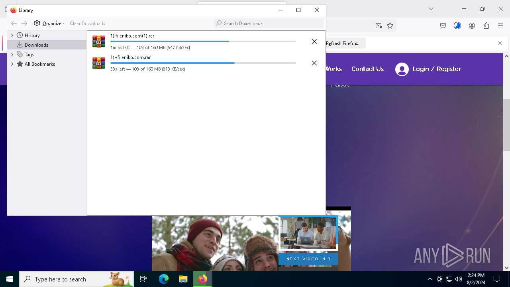Screen dimensions: 510x287
Task: Click the +fileniko.com.rar file name
Action: click(131, 57)
